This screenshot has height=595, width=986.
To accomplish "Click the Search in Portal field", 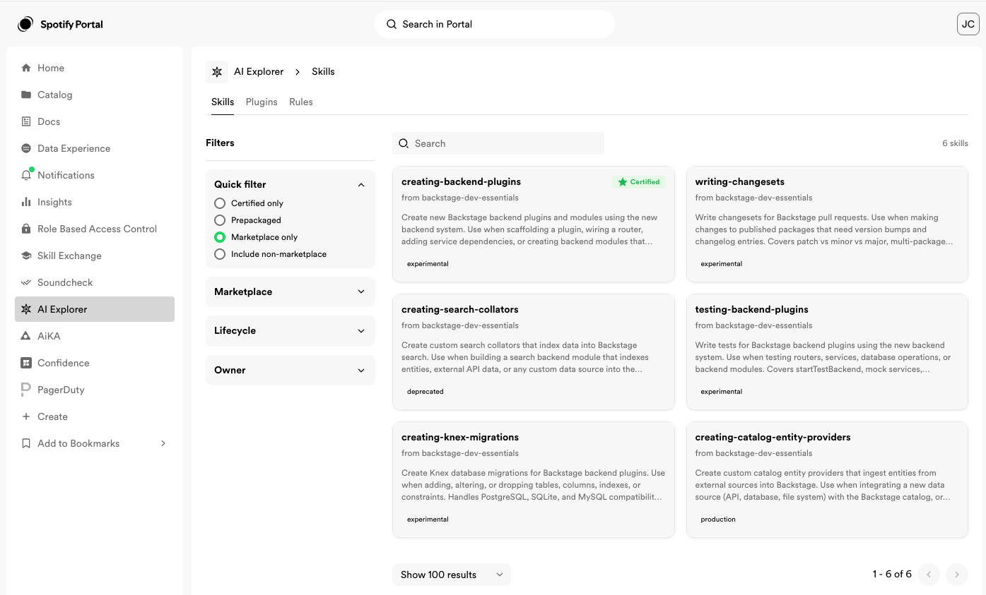I will (495, 24).
